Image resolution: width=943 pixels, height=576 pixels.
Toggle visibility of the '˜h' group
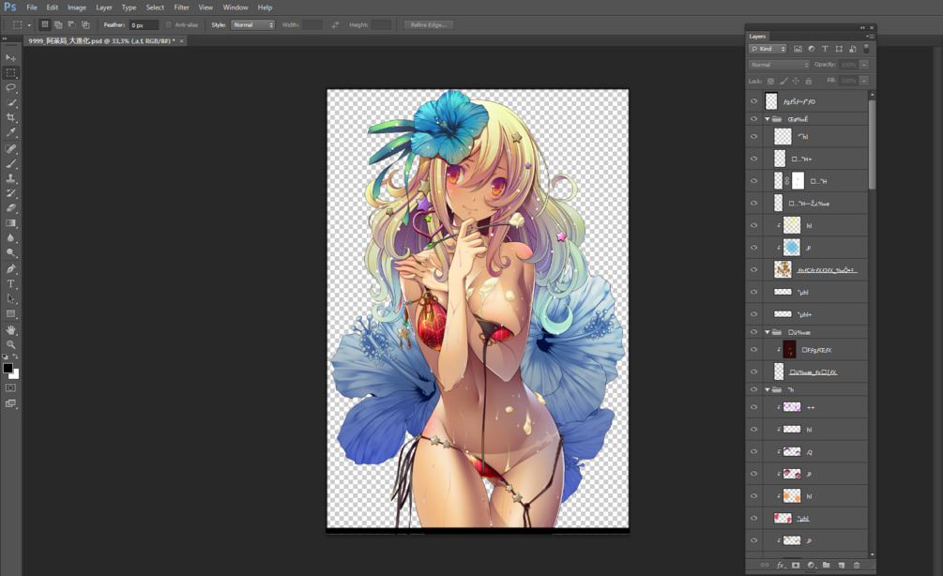753,389
